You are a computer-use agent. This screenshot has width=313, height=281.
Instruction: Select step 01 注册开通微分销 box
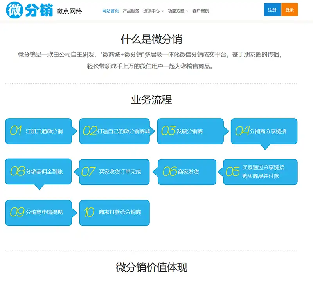[x=39, y=131]
